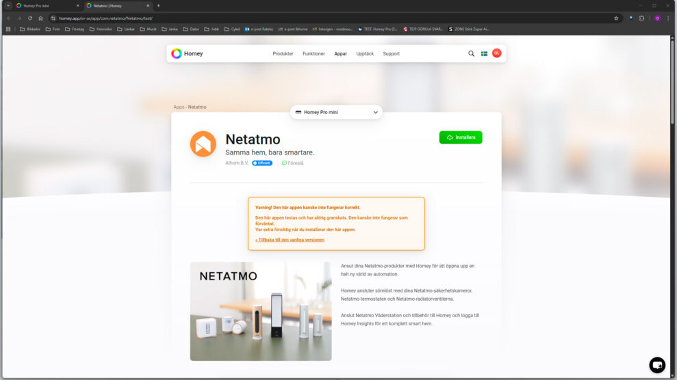Click the Apps breadcrumb link
This screenshot has width=677, height=380.
pyautogui.click(x=178, y=107)
